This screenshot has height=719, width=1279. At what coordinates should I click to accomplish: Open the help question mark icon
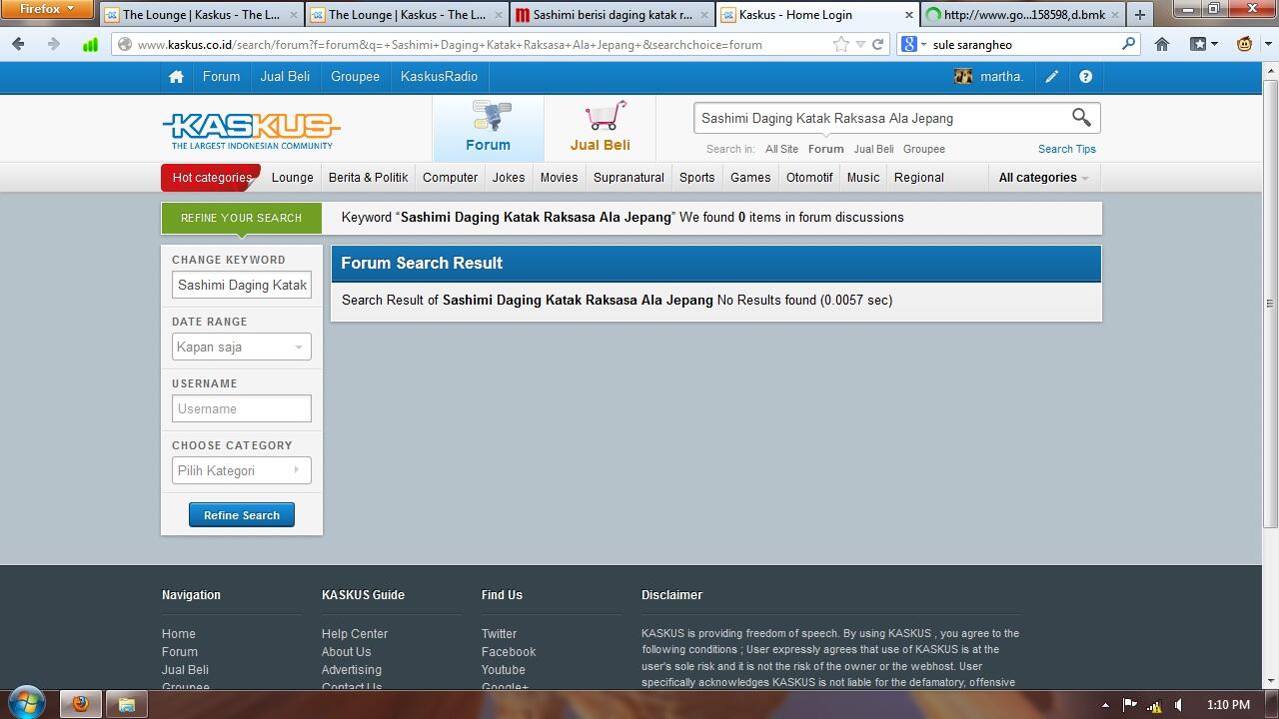[1085, 77]
